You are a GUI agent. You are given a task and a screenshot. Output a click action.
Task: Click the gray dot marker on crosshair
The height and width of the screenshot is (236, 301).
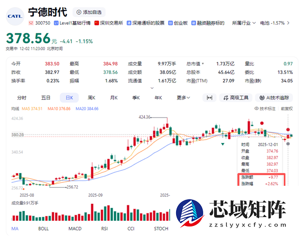pyautogui.click(x=288, y=144)
